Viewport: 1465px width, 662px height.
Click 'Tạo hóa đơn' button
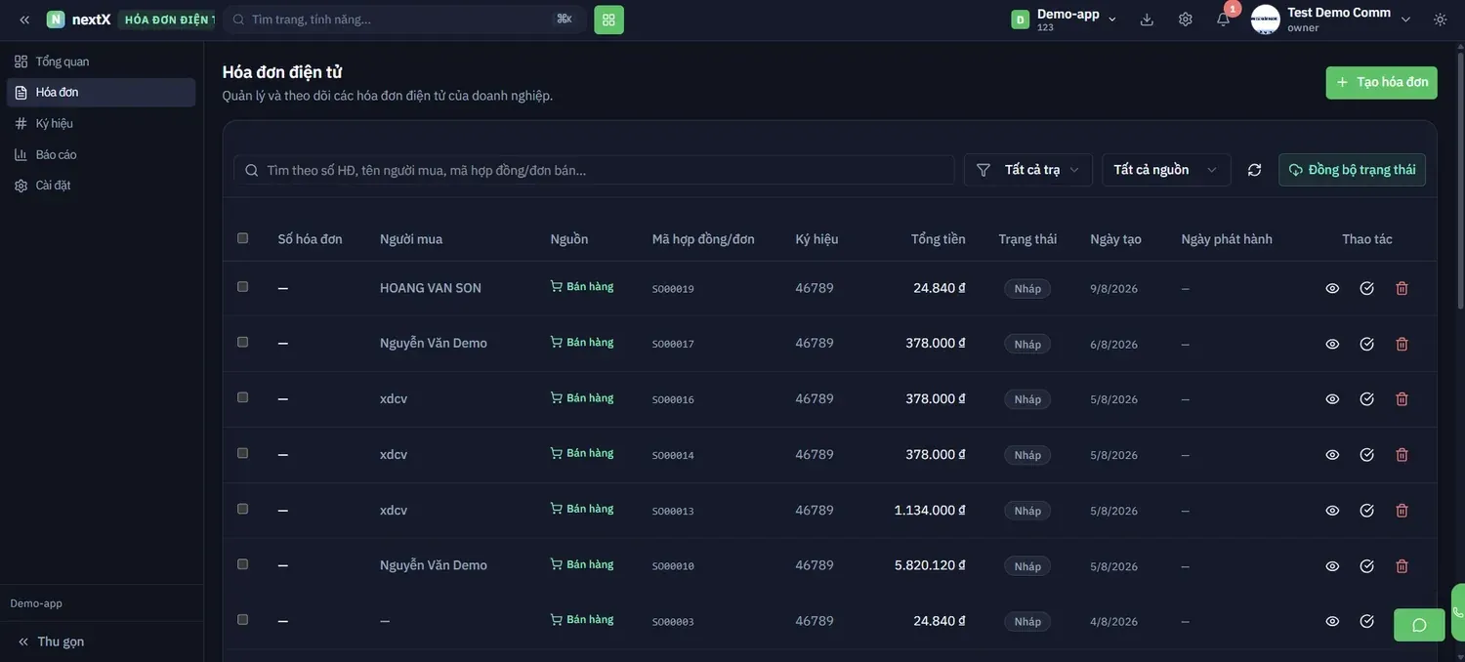pyautogui.click(x=1381, y=83)
